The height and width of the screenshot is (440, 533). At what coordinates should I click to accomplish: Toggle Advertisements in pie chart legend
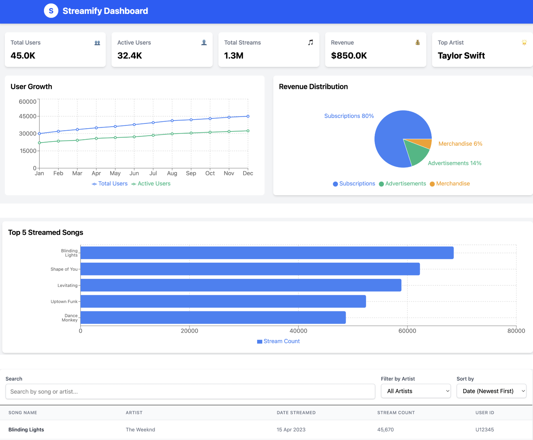(x=402, y=183)
